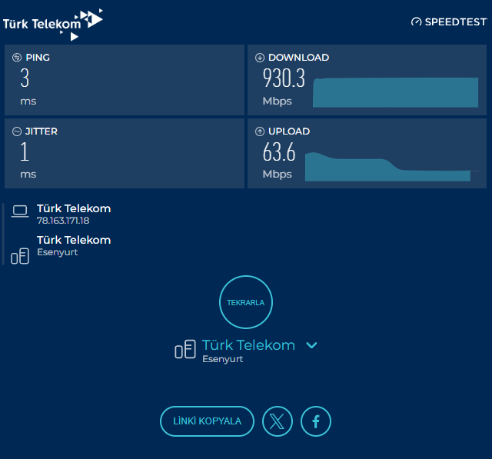Click the server icon beside the upper Esenyurt

(x=20, y=256)
